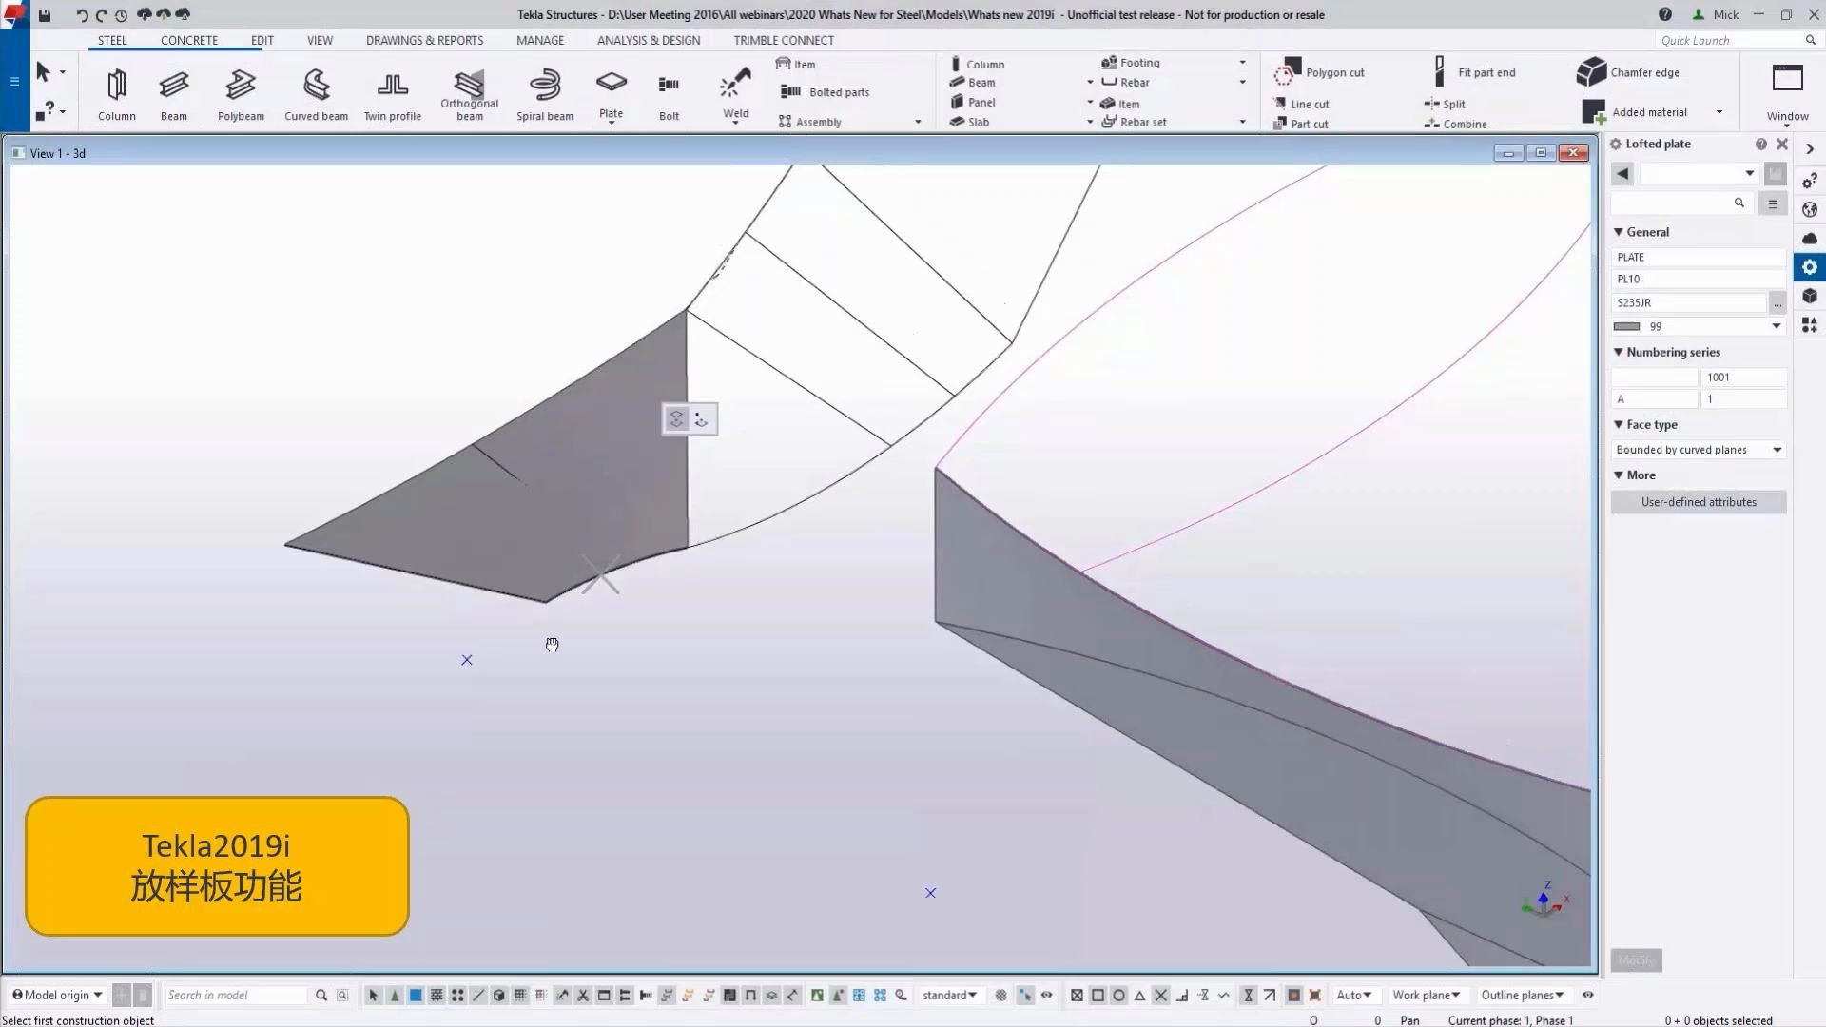Screen dimensions: 1826x1027
Task: Select the Beam steel tool
Action: [x=173, y=94]
